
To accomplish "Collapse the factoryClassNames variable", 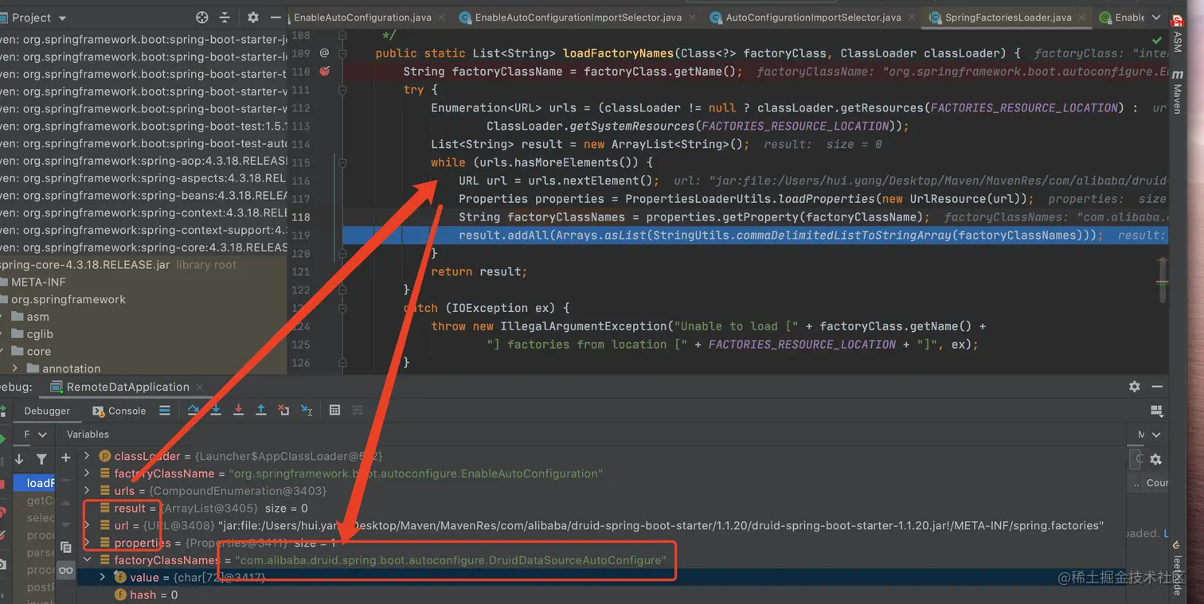I will [x=88, y=560].
